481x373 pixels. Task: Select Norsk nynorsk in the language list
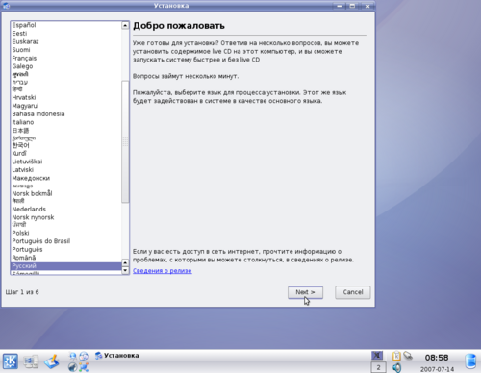click(66, 217)
